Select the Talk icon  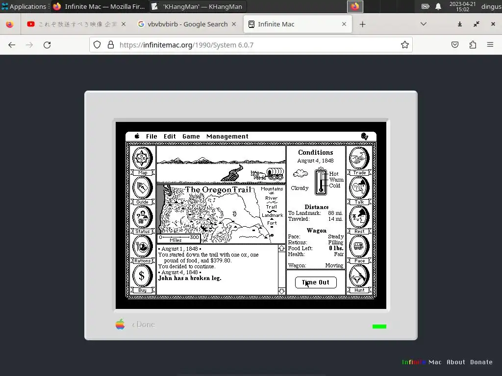[359, 190]
